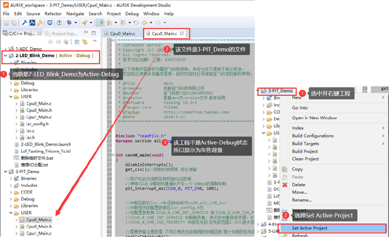Image resolution: width=389 pixels, height=237 pixels.
Task: Select the first Cpu0_Main.c editor tab
Action: coord(120,33)
